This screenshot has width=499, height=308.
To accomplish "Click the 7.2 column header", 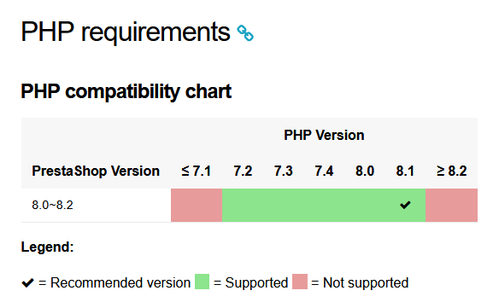I will (x=243, y=171).
